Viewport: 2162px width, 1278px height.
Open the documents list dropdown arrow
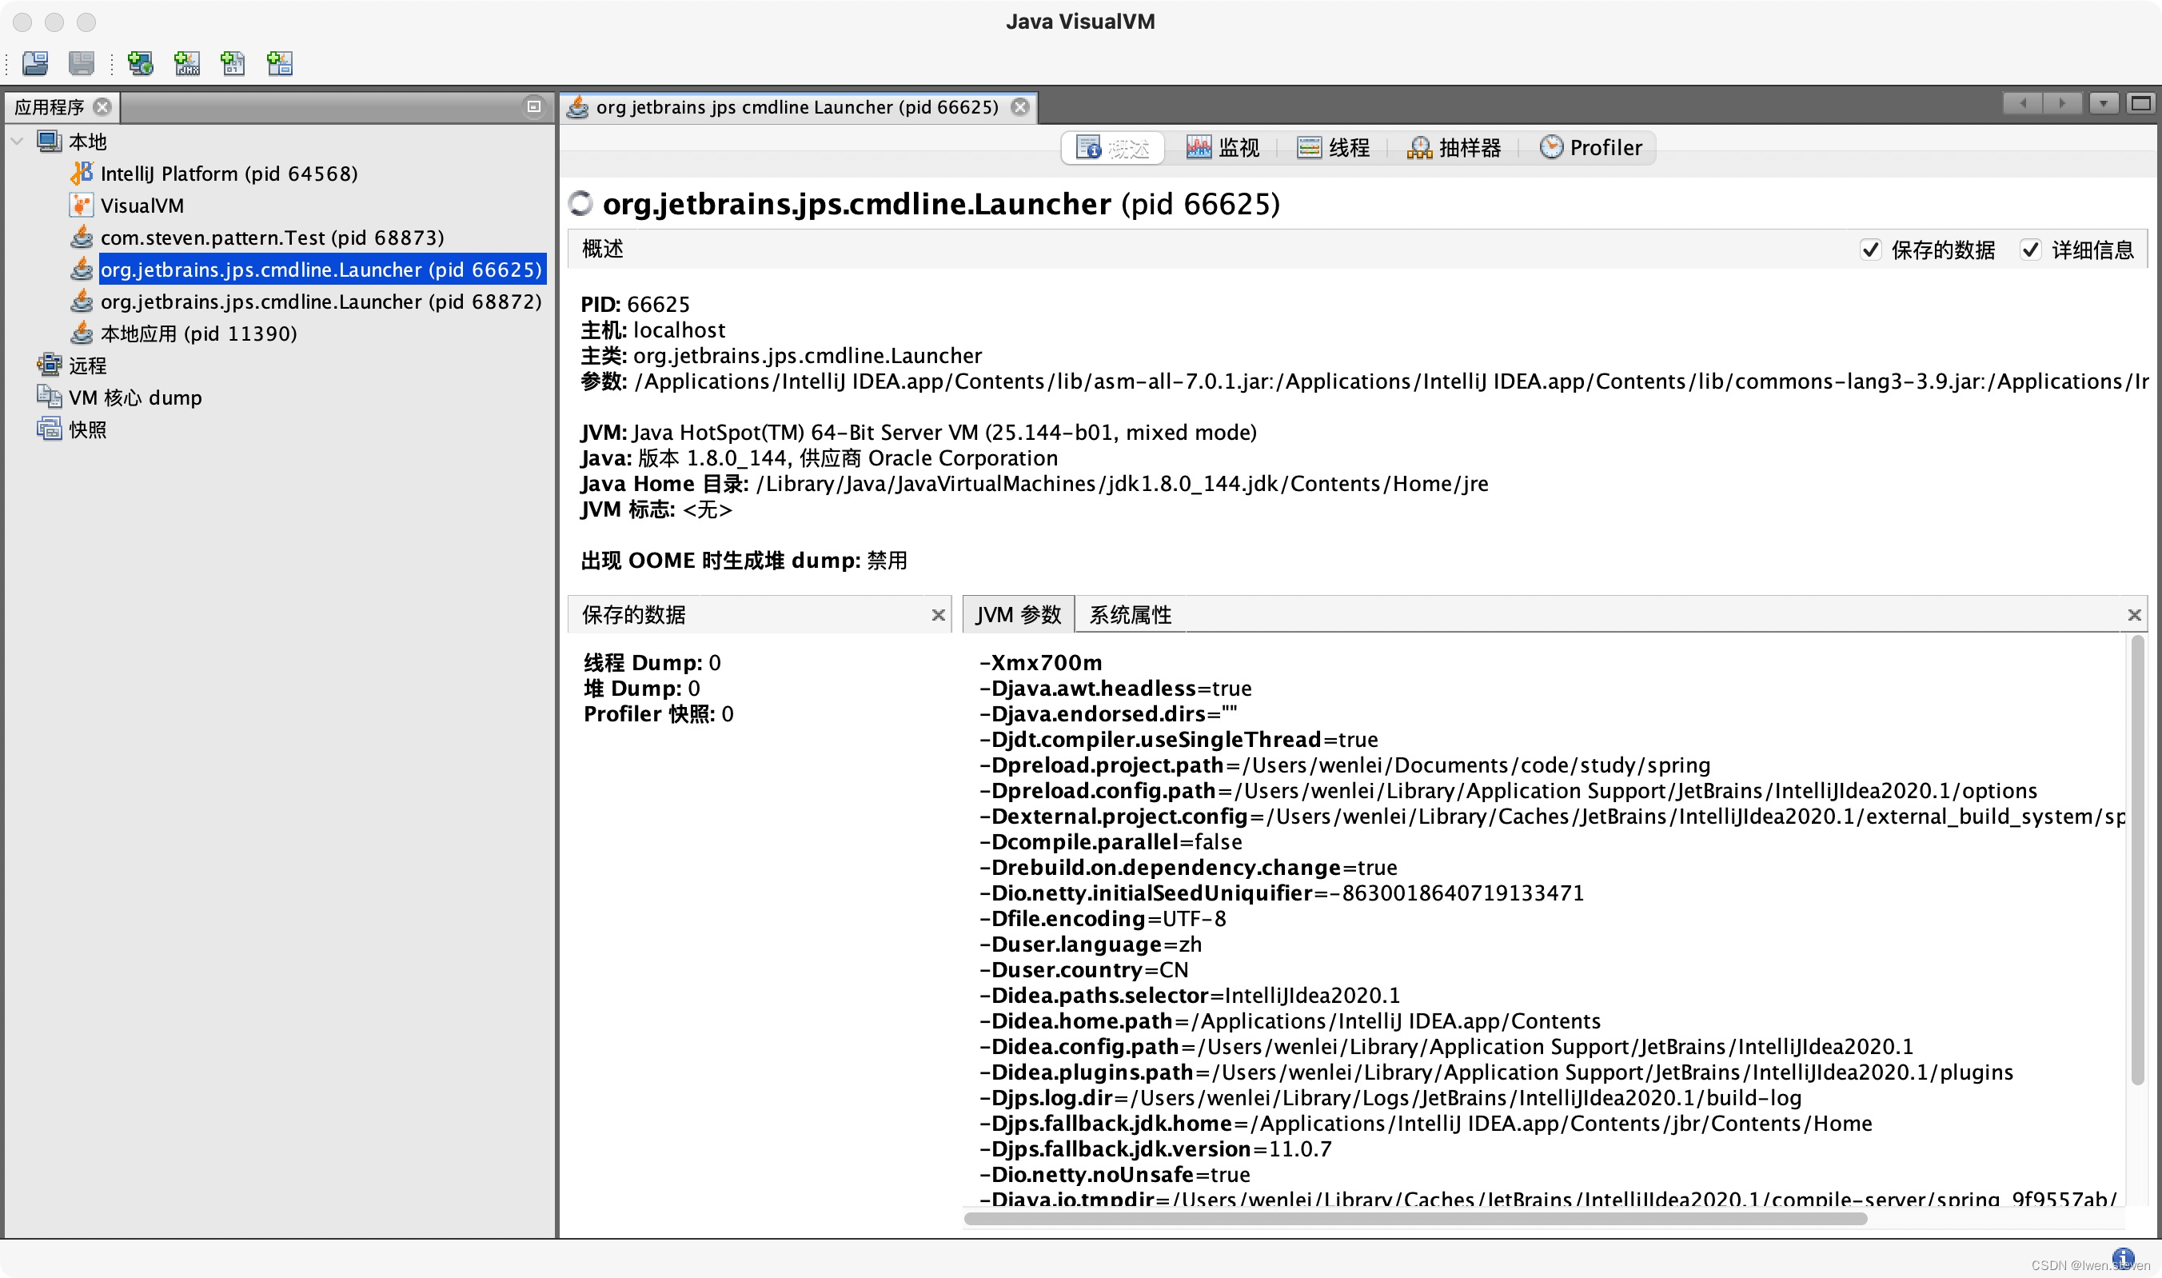tap(2104, 104)
